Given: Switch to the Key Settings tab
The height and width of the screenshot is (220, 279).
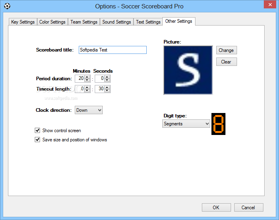Looking at the screenshot, I should pyautogui.click(x=23, y=22).
